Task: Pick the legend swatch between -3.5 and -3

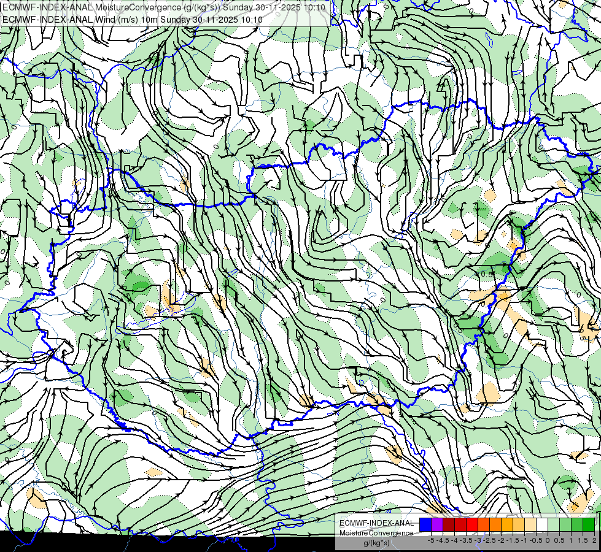Action: tap(472, 525)
